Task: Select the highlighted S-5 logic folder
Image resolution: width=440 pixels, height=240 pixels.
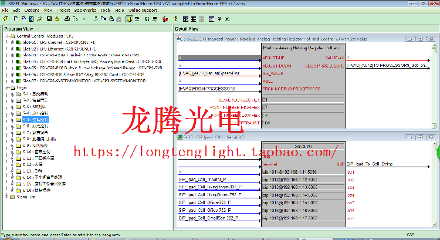Action: coord(36,120)
